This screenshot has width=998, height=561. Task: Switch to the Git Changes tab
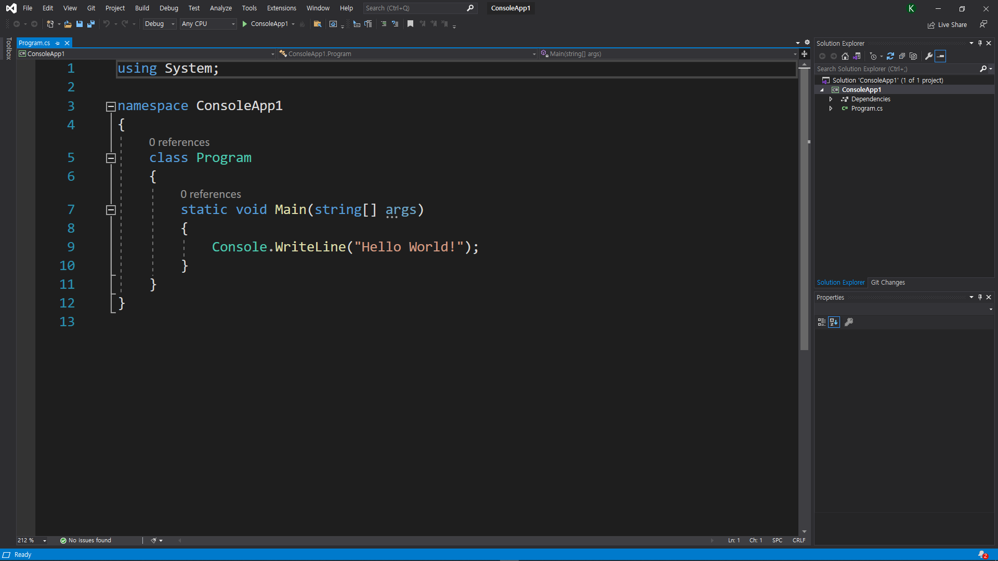(x=888, y=283)
